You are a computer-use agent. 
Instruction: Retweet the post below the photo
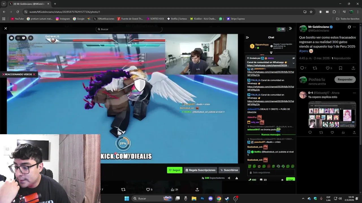(x=123, y=189)
